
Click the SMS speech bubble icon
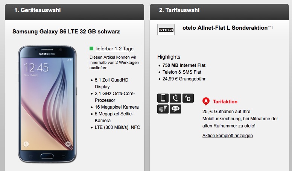(175, 109)
